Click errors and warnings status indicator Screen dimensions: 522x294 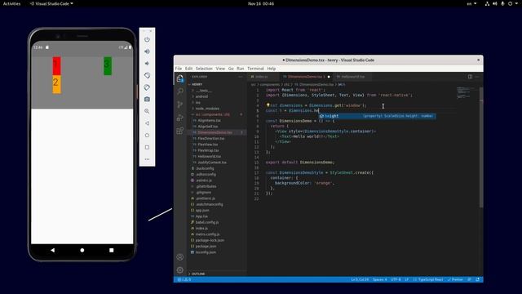coord(184,279)
